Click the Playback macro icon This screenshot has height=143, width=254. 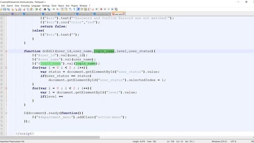point(108,9)
